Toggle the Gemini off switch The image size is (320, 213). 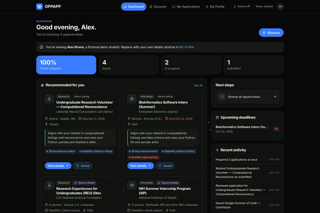click(242, 6)
